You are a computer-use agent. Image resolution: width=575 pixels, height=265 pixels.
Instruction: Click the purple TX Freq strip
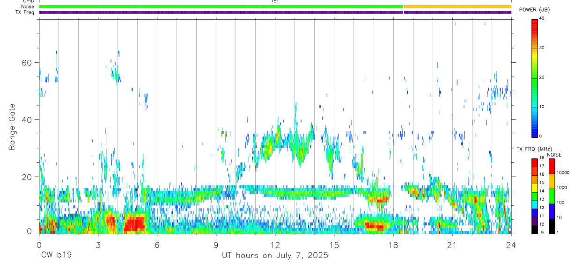click(x=275, y=12)
